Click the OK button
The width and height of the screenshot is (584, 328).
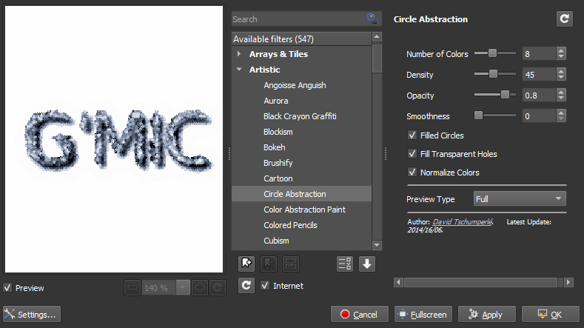[551, 314]
